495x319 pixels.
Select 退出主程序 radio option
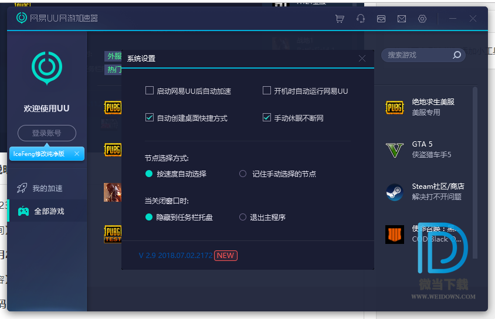tap(243, 217)
